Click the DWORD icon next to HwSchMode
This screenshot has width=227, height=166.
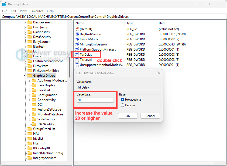77,39
